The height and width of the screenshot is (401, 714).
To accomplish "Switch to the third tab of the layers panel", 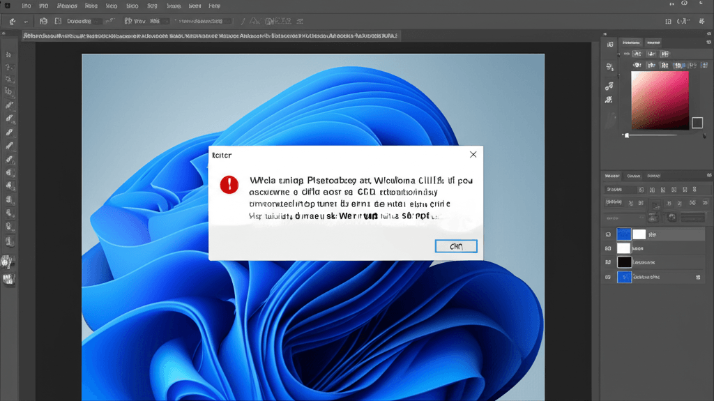I will coord(653,176).
